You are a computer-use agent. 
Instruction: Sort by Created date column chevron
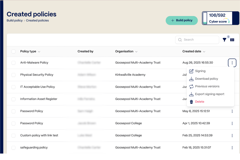coord(204,52)
